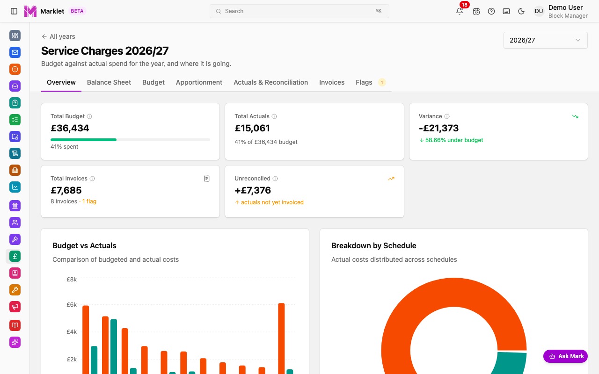Click the Service Charges 2026/27 heading
599x374 pixels.
coord(105,51)
